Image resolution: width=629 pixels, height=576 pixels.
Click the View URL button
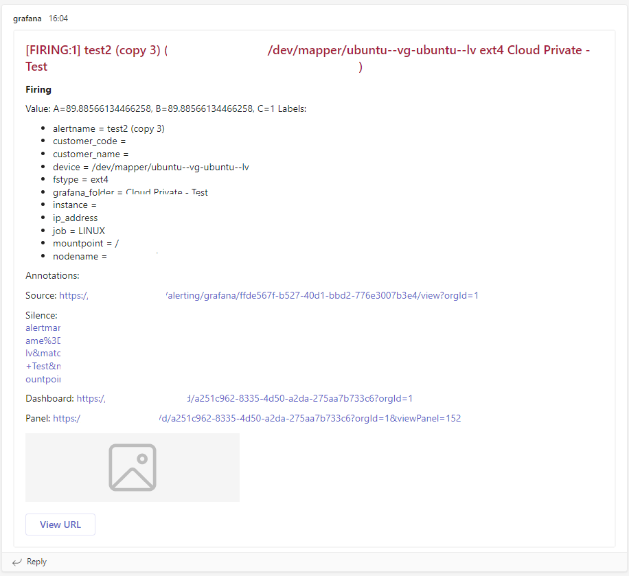point(60,524)
